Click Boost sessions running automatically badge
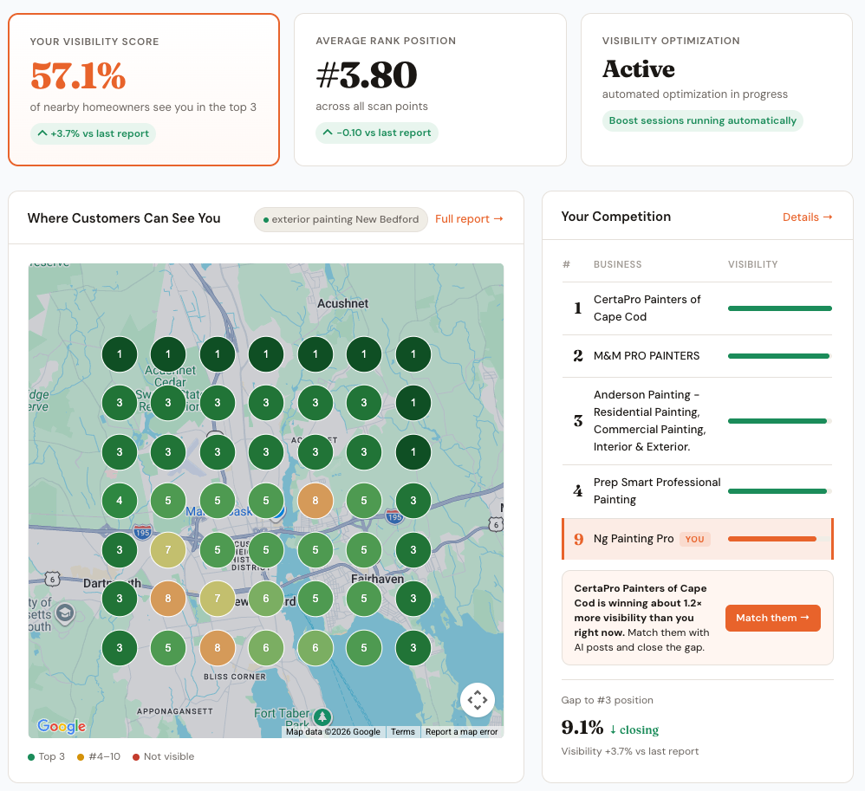The width and height of the screenshot is (865, 791). pos(702,121)
